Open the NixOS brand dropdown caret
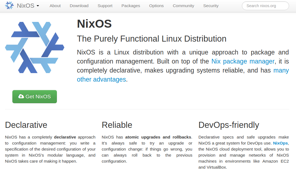Image resolution: width=296 pixels, height=173 pixels. [x=38, y=6]
